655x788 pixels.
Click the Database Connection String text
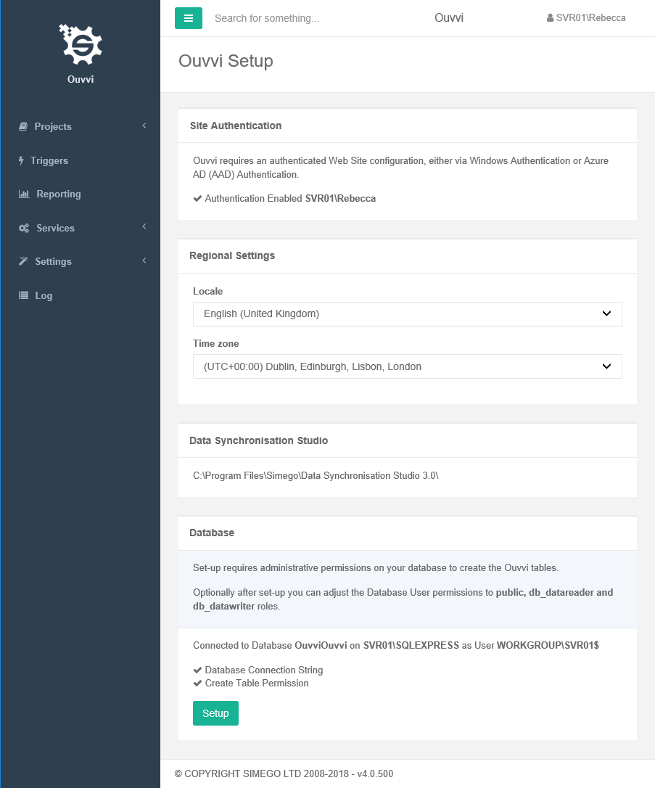(264, 670)
